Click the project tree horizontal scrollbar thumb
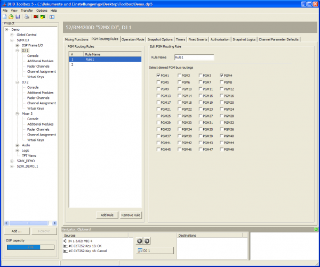320x267 pixels. point(29,223)
